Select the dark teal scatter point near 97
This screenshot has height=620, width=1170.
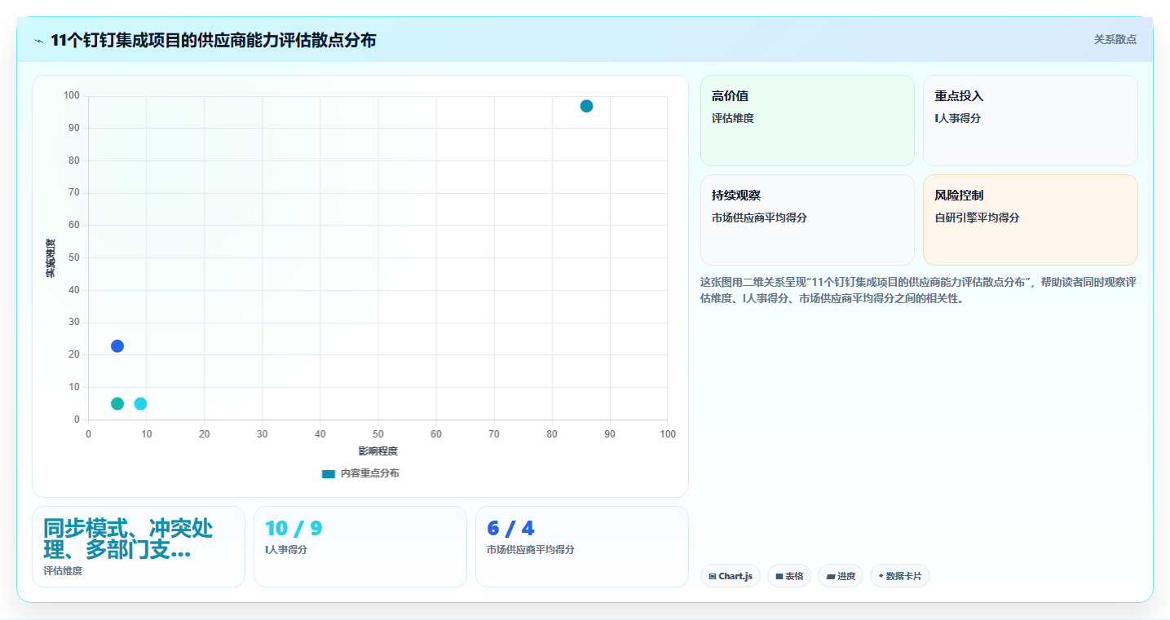tap(586, 106)
